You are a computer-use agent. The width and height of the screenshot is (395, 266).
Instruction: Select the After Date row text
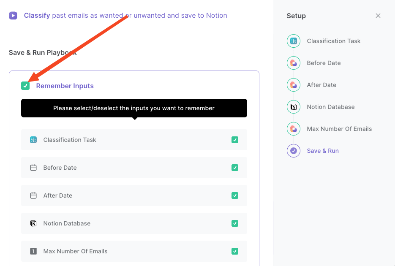58,195
